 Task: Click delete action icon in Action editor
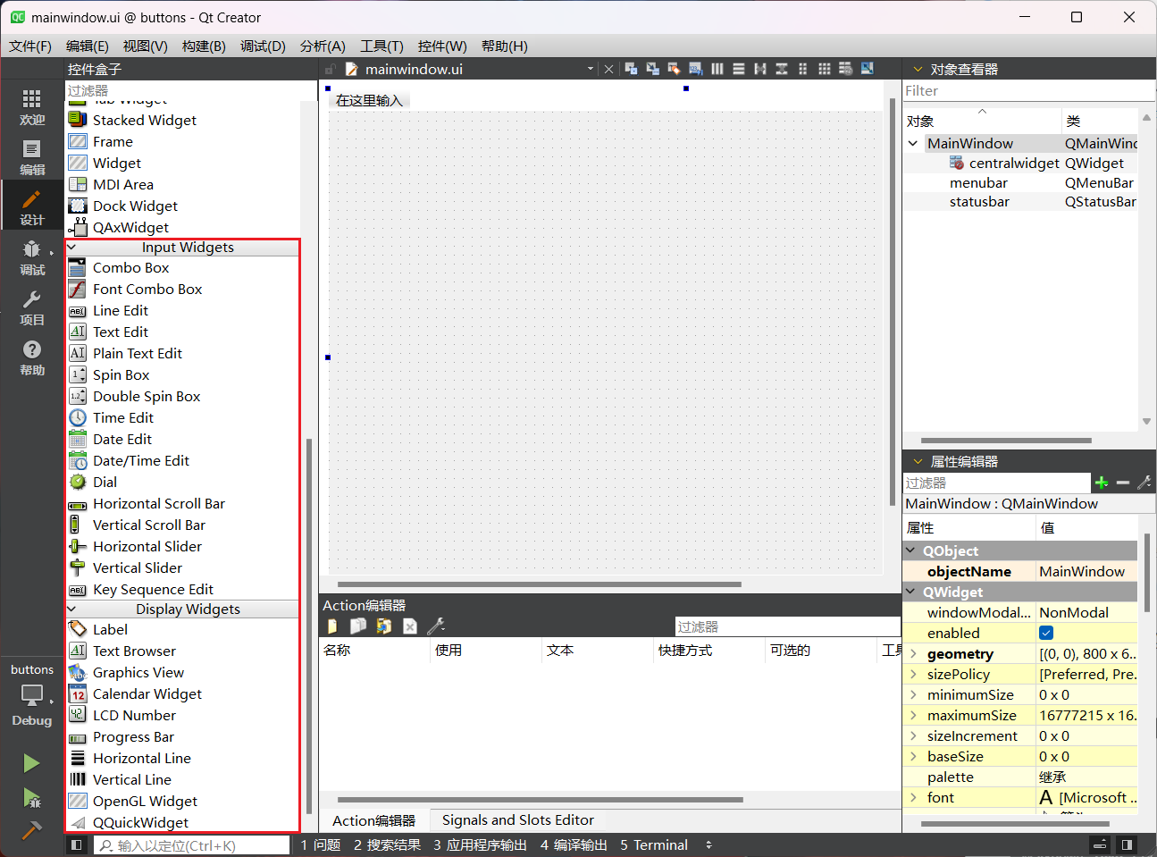410,626
